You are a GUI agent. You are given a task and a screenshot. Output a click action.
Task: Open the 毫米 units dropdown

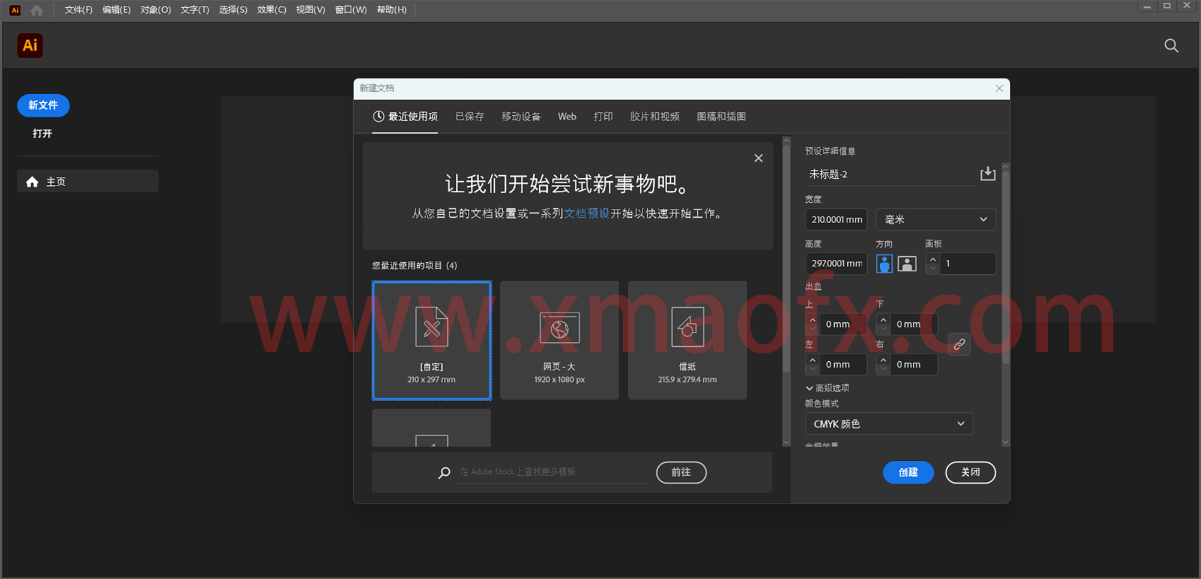[x=936, y=220]
